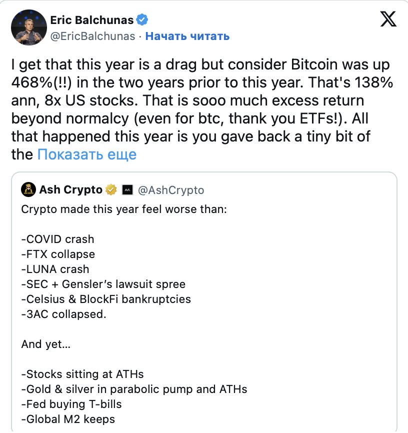Open Ash Crypto's profile avatar
The image size is (408, 433).
point(28,190)
